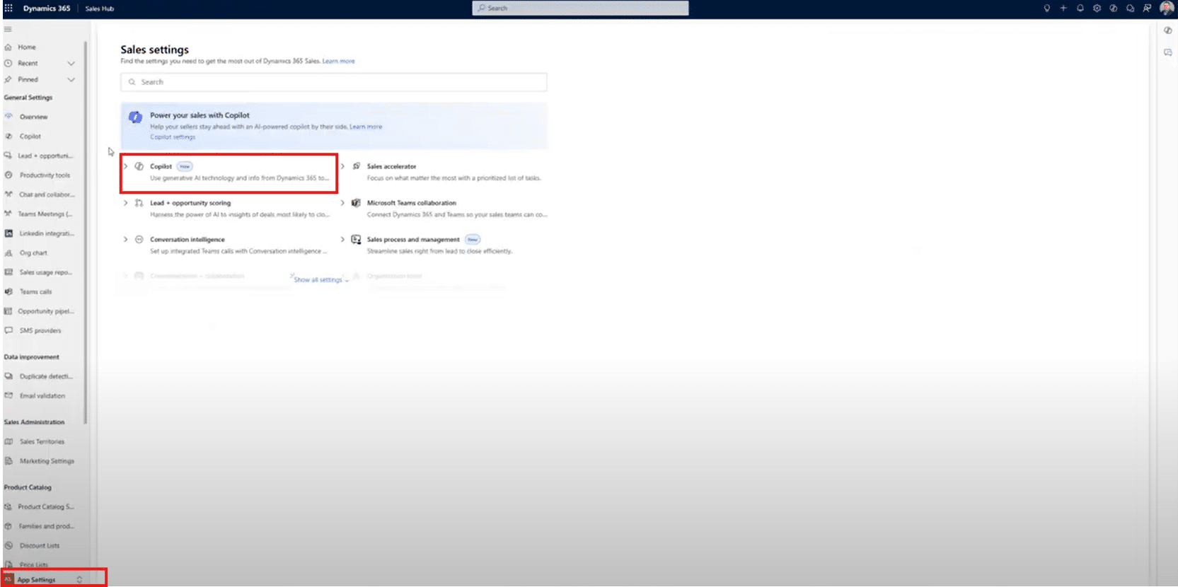1178x587 pixels.
Task: Open the chat bubble icon in header
Action: coord(1131,8)
